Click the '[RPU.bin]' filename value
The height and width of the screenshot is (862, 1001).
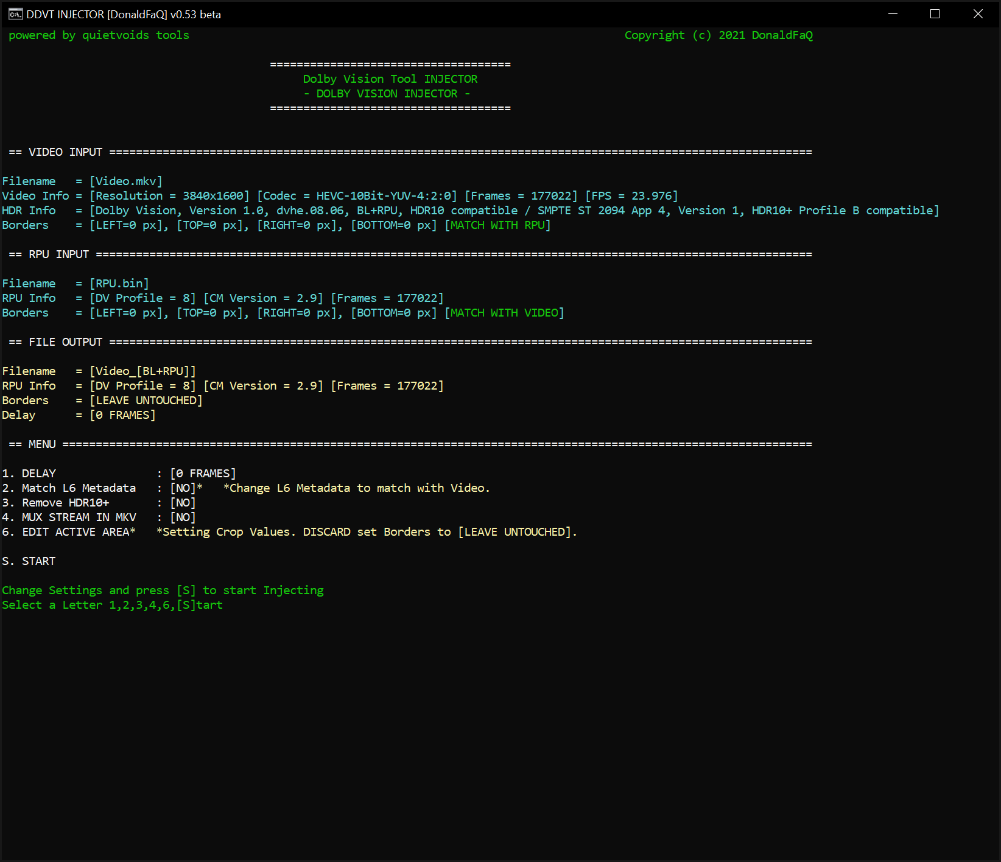119,284
